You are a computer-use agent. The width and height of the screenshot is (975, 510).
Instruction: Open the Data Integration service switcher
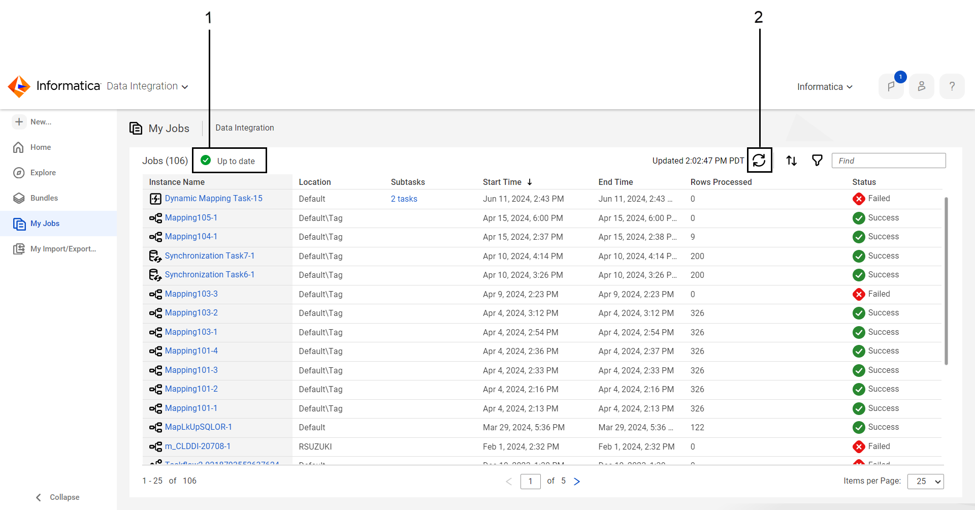tap(147, 86)
